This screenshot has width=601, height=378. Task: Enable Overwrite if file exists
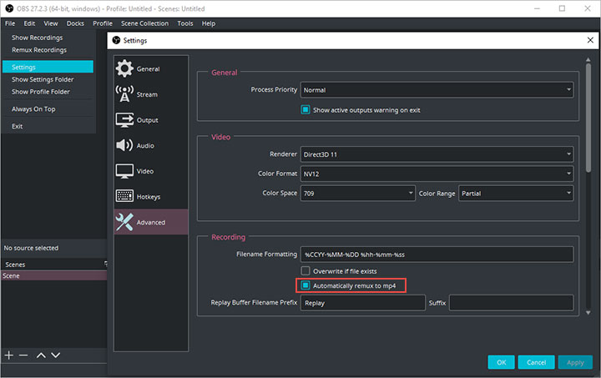(306, 271)
